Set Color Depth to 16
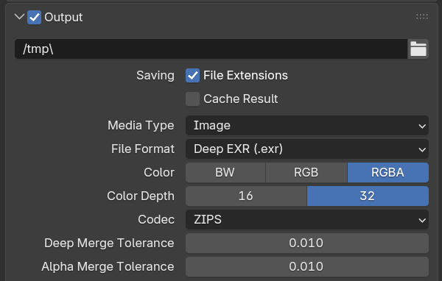 click(246, 196)
